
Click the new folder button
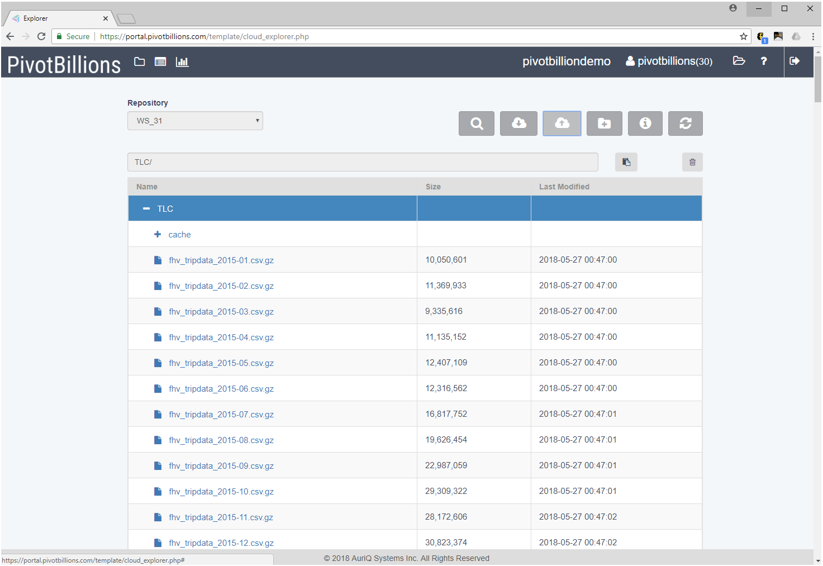point(605,123)
